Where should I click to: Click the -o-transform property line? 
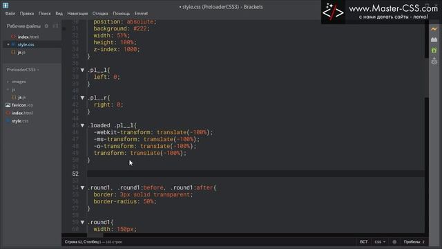[144, 146]
